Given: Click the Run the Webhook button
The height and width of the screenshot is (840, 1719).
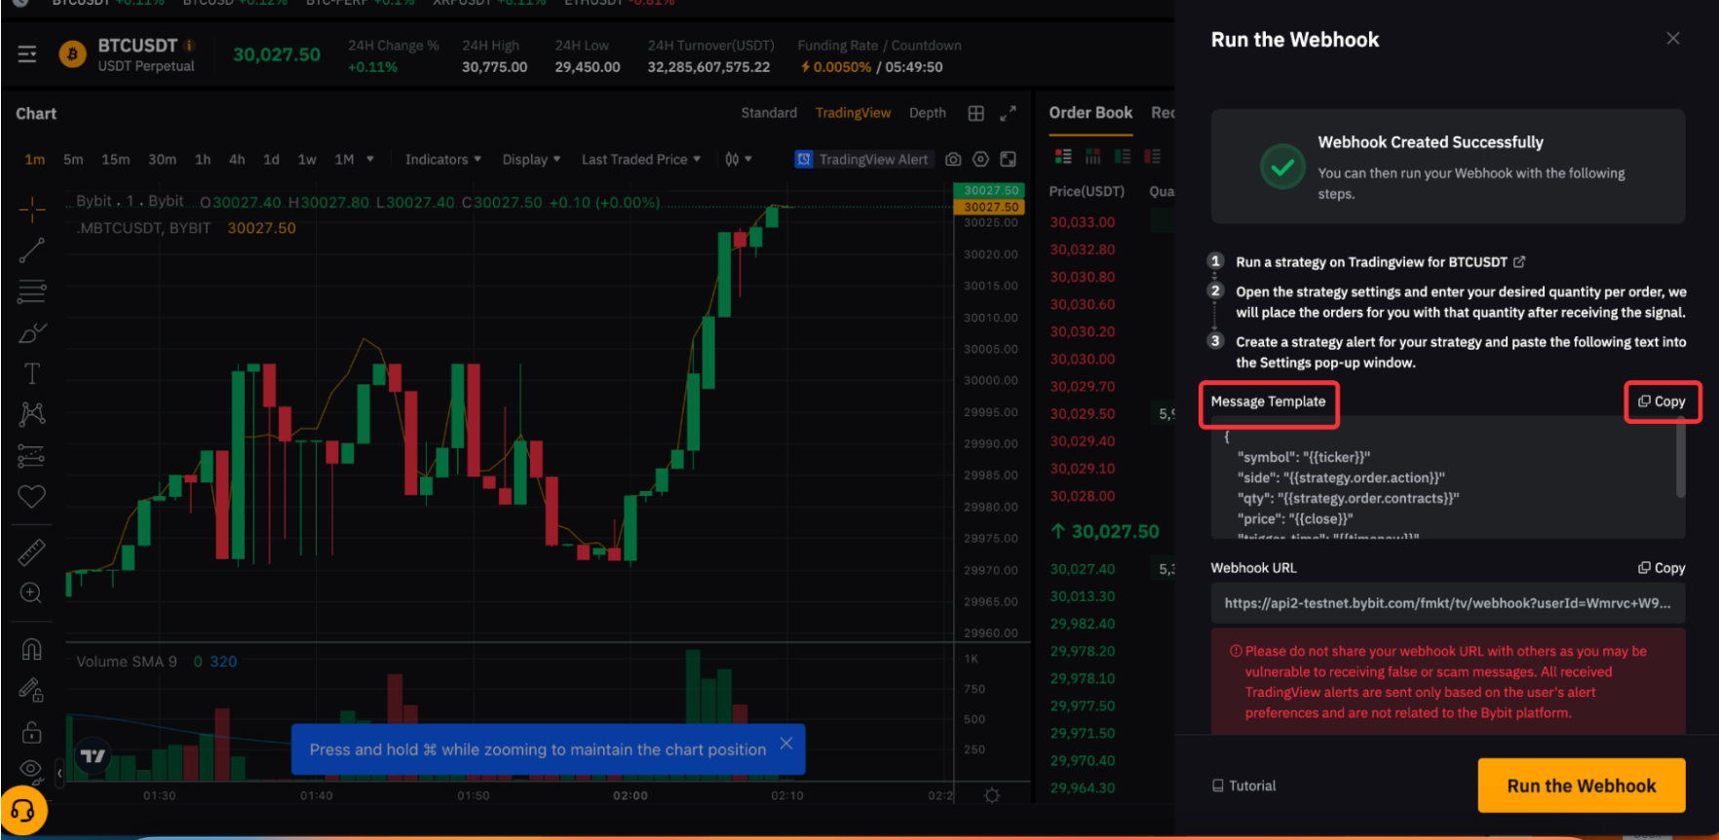Looking at the screenshot, I should click(x=1581, y=785).
